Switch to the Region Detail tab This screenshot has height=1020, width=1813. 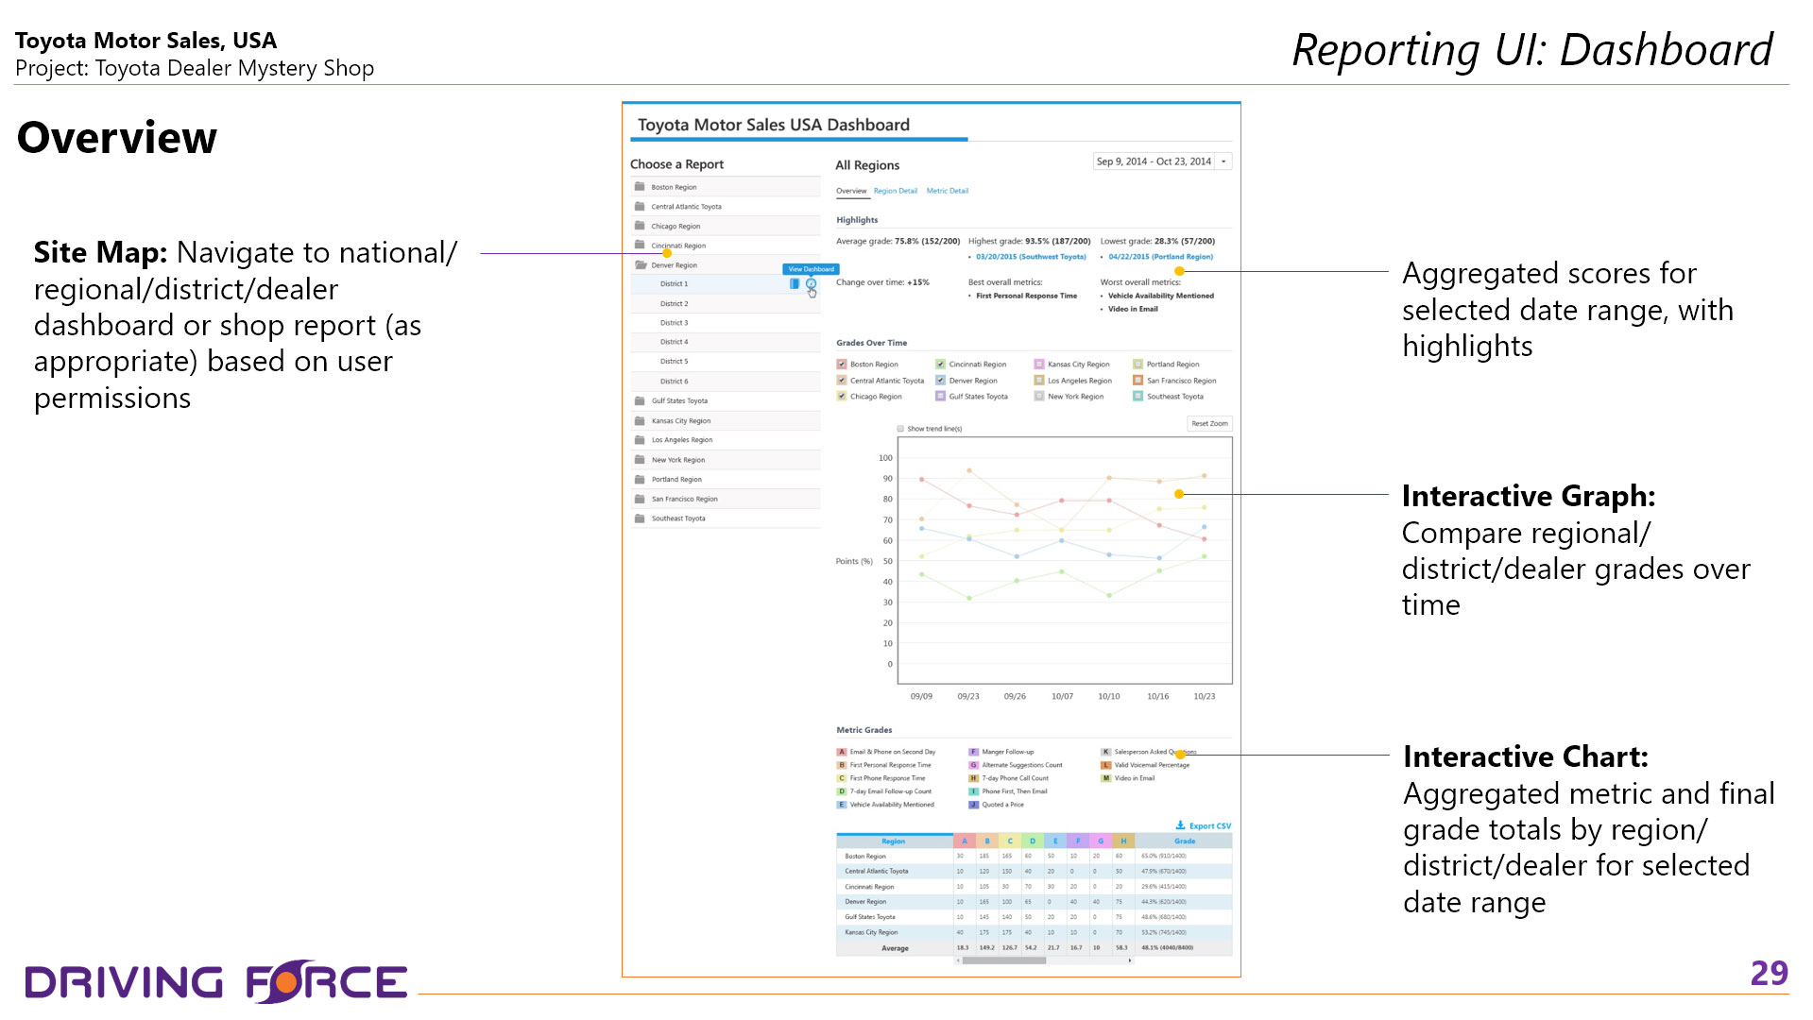point(895,191)
